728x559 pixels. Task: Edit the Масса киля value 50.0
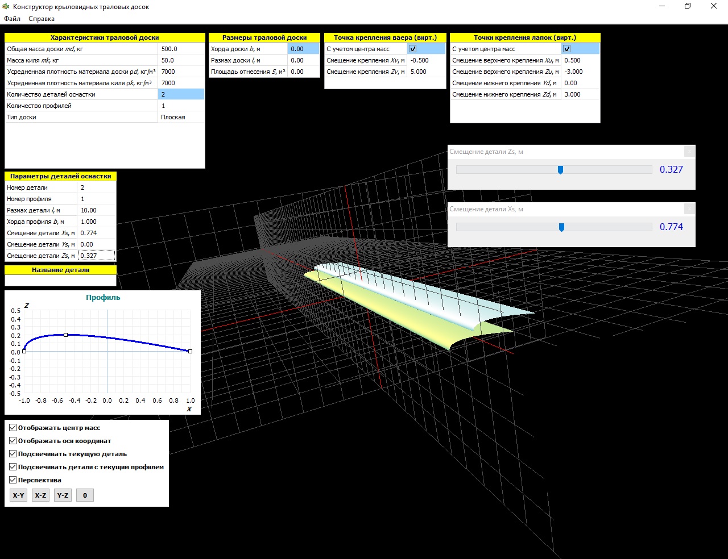click(x=181, y=60)
